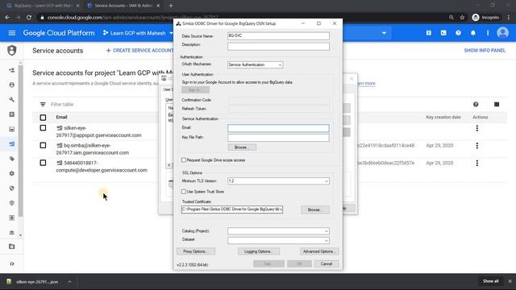Switch to the Service Accounts browser tab
Viewport: 516px width, 290px height.
coord(123,6)
